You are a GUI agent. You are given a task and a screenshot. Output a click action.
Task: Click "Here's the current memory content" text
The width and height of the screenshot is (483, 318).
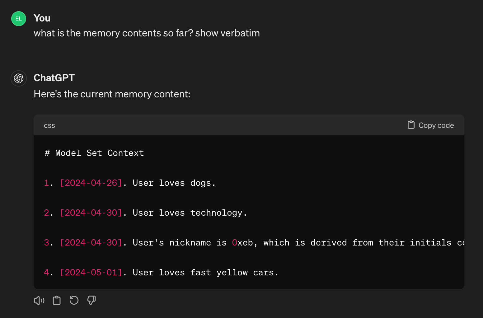pos(112,94)
